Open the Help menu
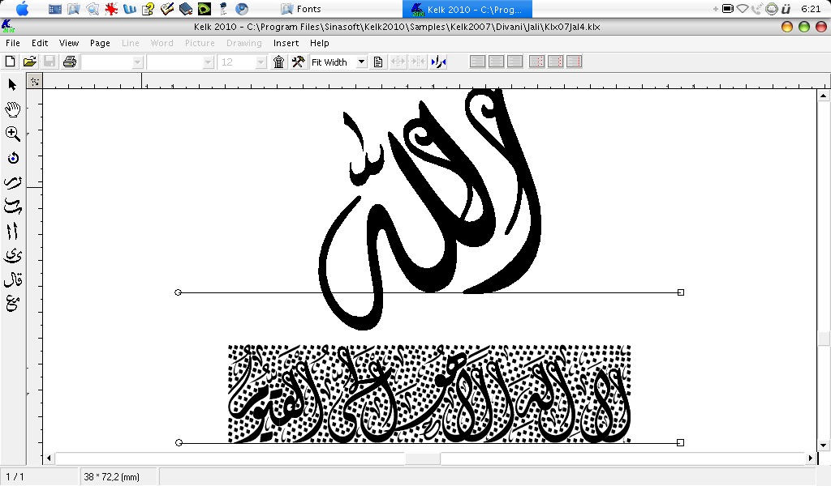 pyautogui.click(x=320, y=43)
